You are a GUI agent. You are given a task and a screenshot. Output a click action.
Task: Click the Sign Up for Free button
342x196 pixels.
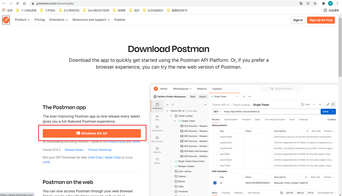click(x=321, y=20)
